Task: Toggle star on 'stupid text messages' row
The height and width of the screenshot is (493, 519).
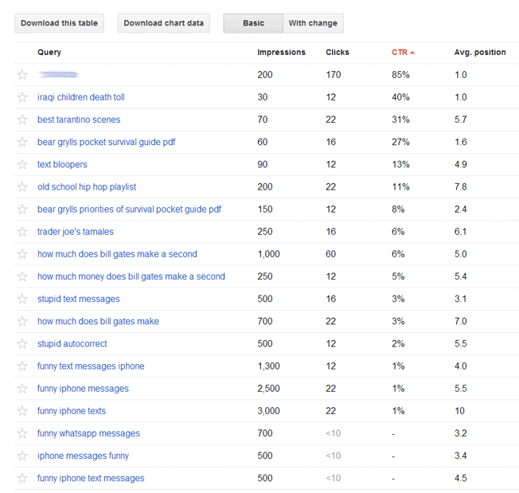Action: coord(22,299)
